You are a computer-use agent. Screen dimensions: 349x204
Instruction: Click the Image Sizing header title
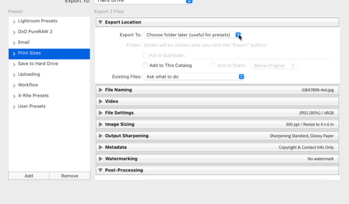[120, 124]
